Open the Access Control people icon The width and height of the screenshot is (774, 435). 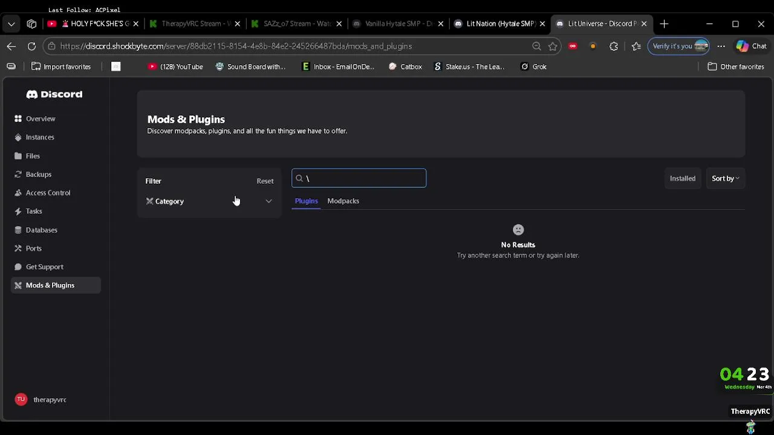click(18, 193)
